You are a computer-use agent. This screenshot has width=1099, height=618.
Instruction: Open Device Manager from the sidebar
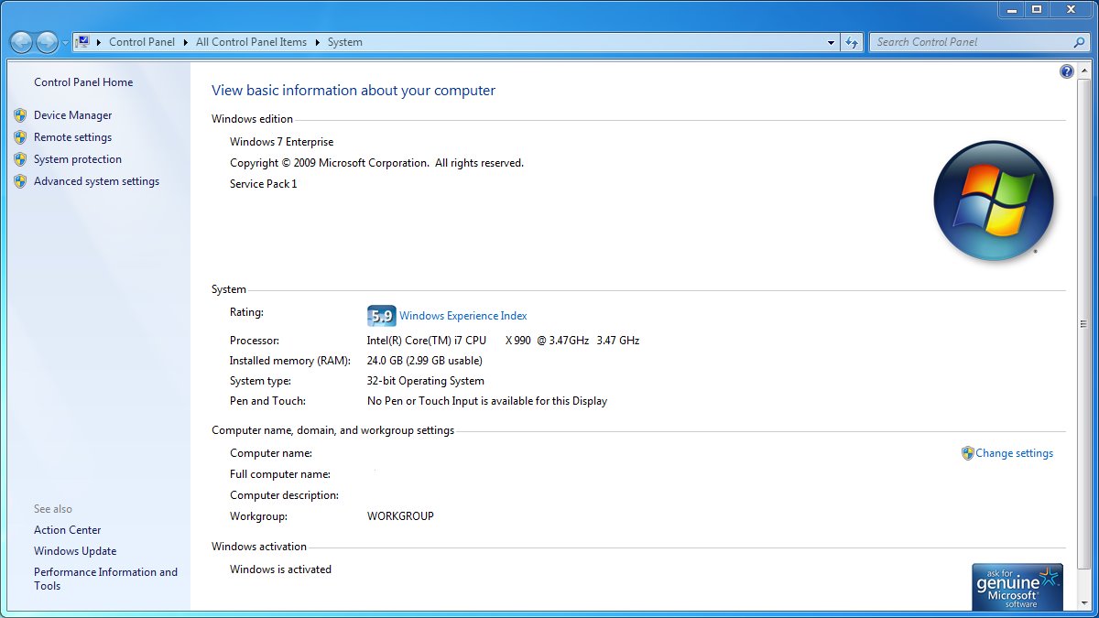(72, 115)
